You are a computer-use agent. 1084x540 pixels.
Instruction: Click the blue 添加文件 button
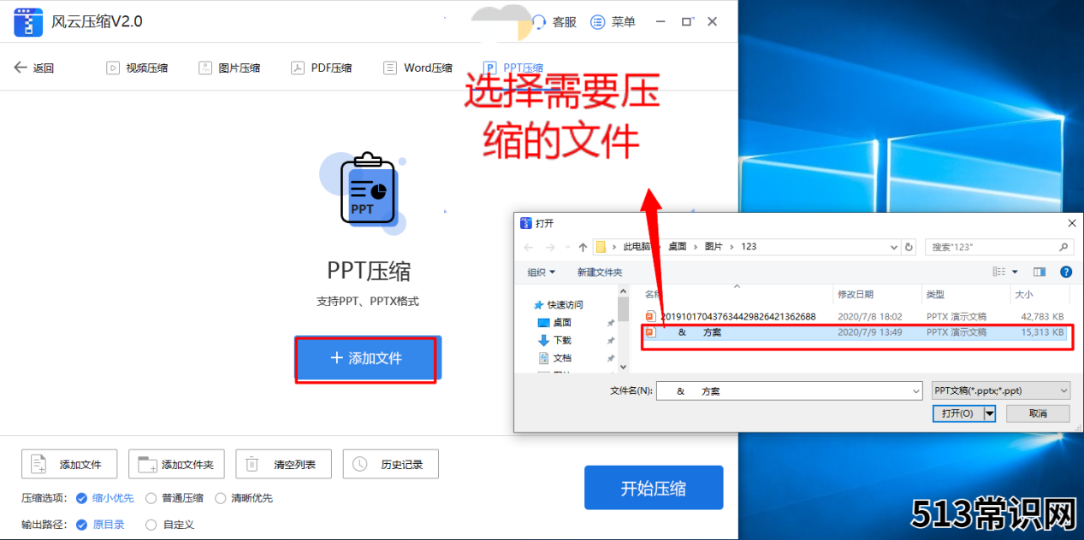pyautogui.click(x=366, y=359)
